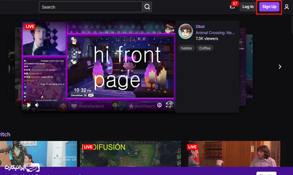
Task: Open the stream settings gear icon
Action: coord(159,105)
